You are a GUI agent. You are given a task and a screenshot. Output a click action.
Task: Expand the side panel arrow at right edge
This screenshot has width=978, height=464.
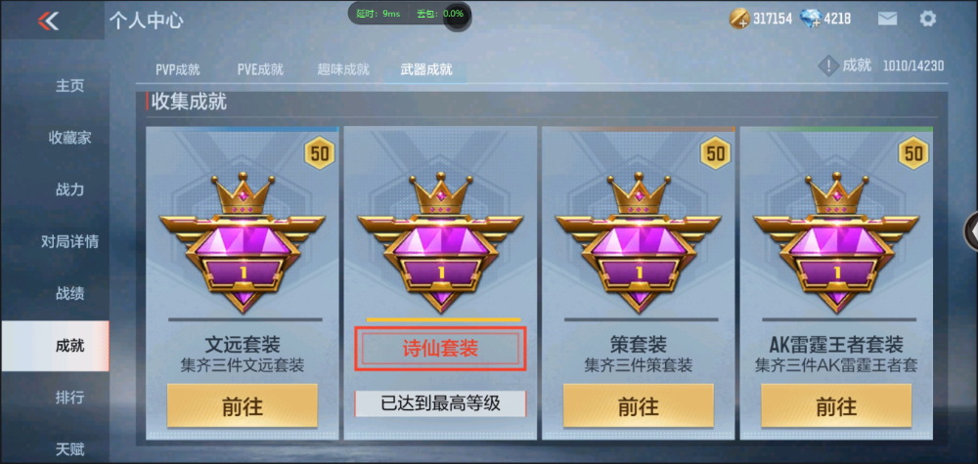970,232
